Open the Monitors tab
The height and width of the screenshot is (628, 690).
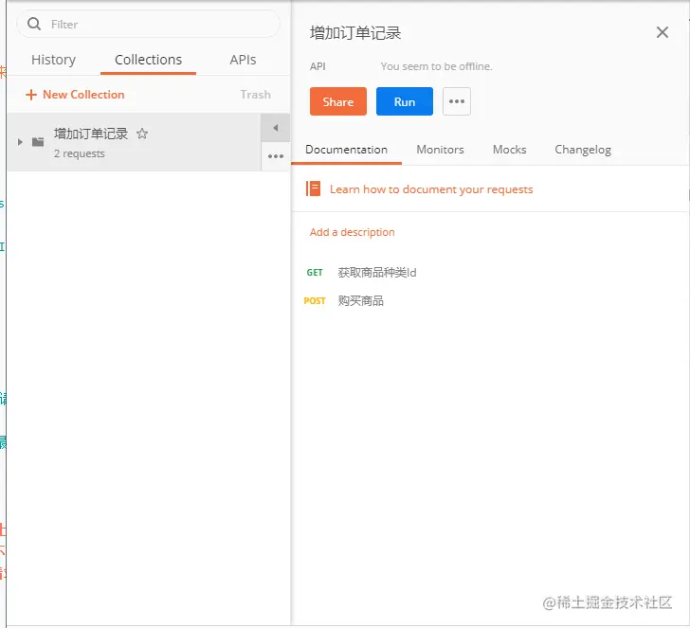coord(440,150)
